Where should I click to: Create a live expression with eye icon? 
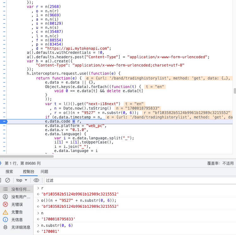tap(36, 180)
